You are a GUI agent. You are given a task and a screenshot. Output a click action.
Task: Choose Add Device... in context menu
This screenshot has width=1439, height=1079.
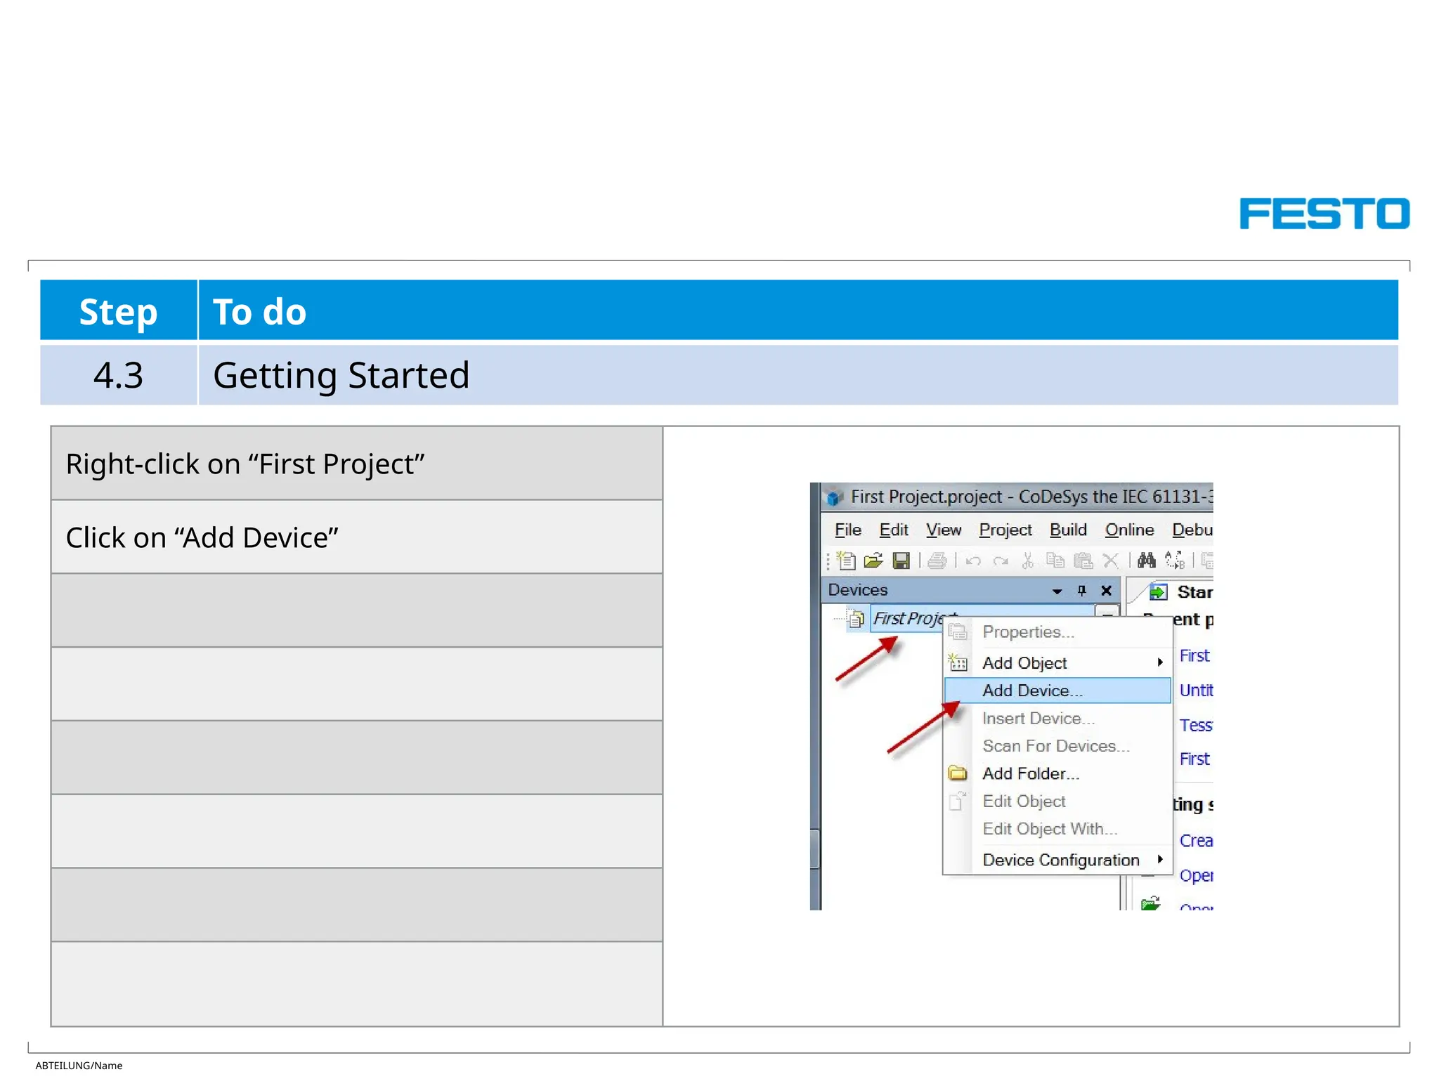click(x=1057, y=691)
